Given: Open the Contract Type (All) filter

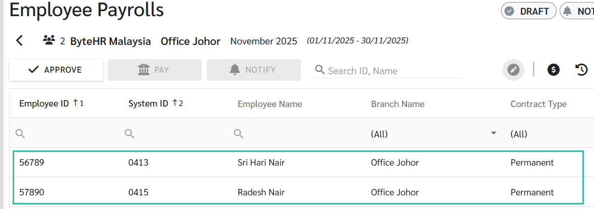Looking at the screenshot, I should point(519,134).
